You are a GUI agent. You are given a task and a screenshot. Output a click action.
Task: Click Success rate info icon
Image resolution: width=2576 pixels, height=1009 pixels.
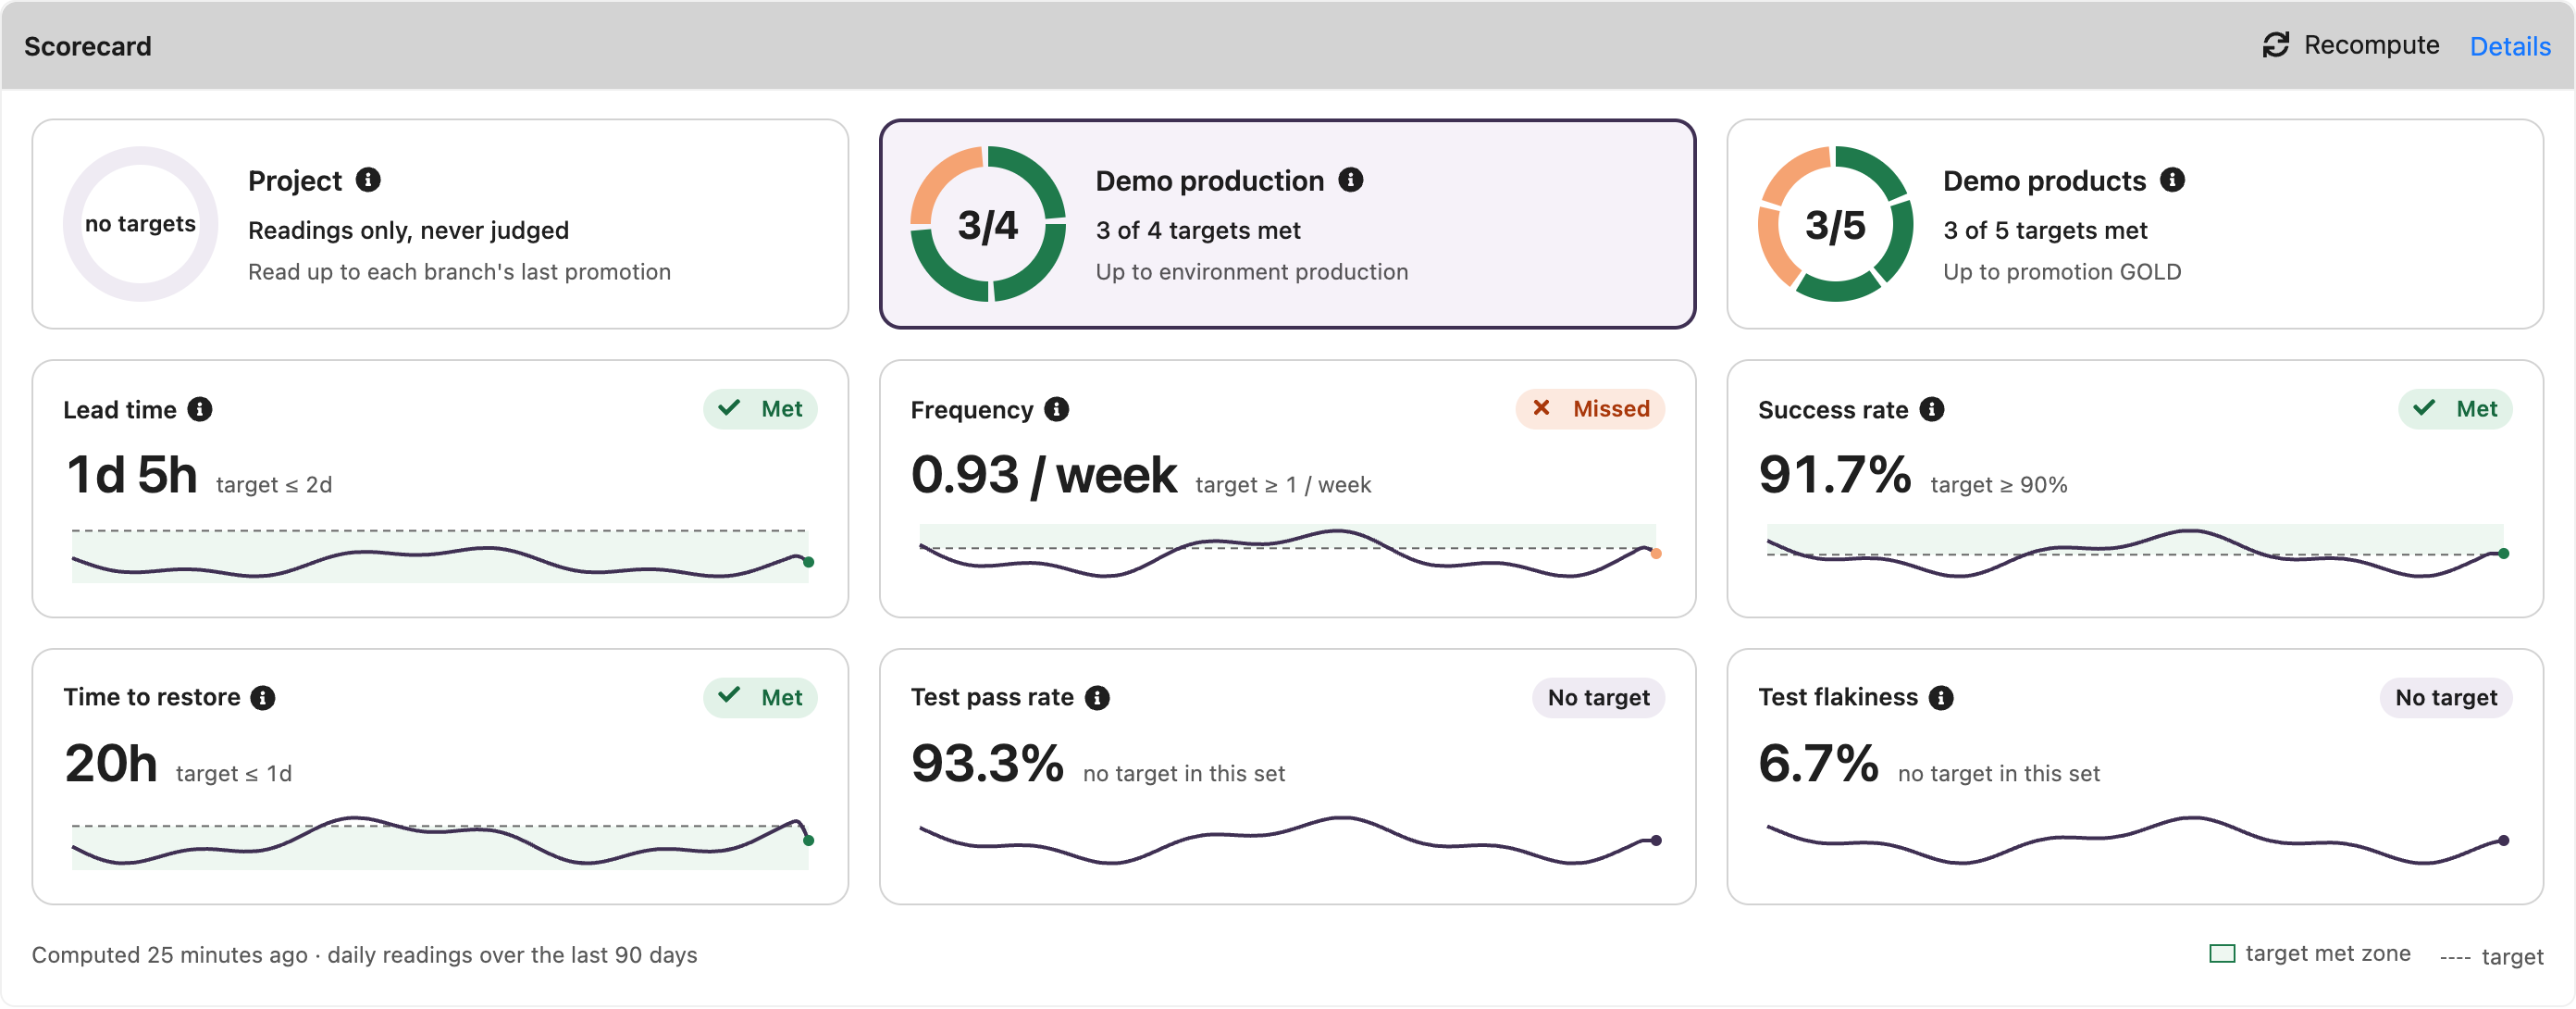click(x=1932, y=409)
